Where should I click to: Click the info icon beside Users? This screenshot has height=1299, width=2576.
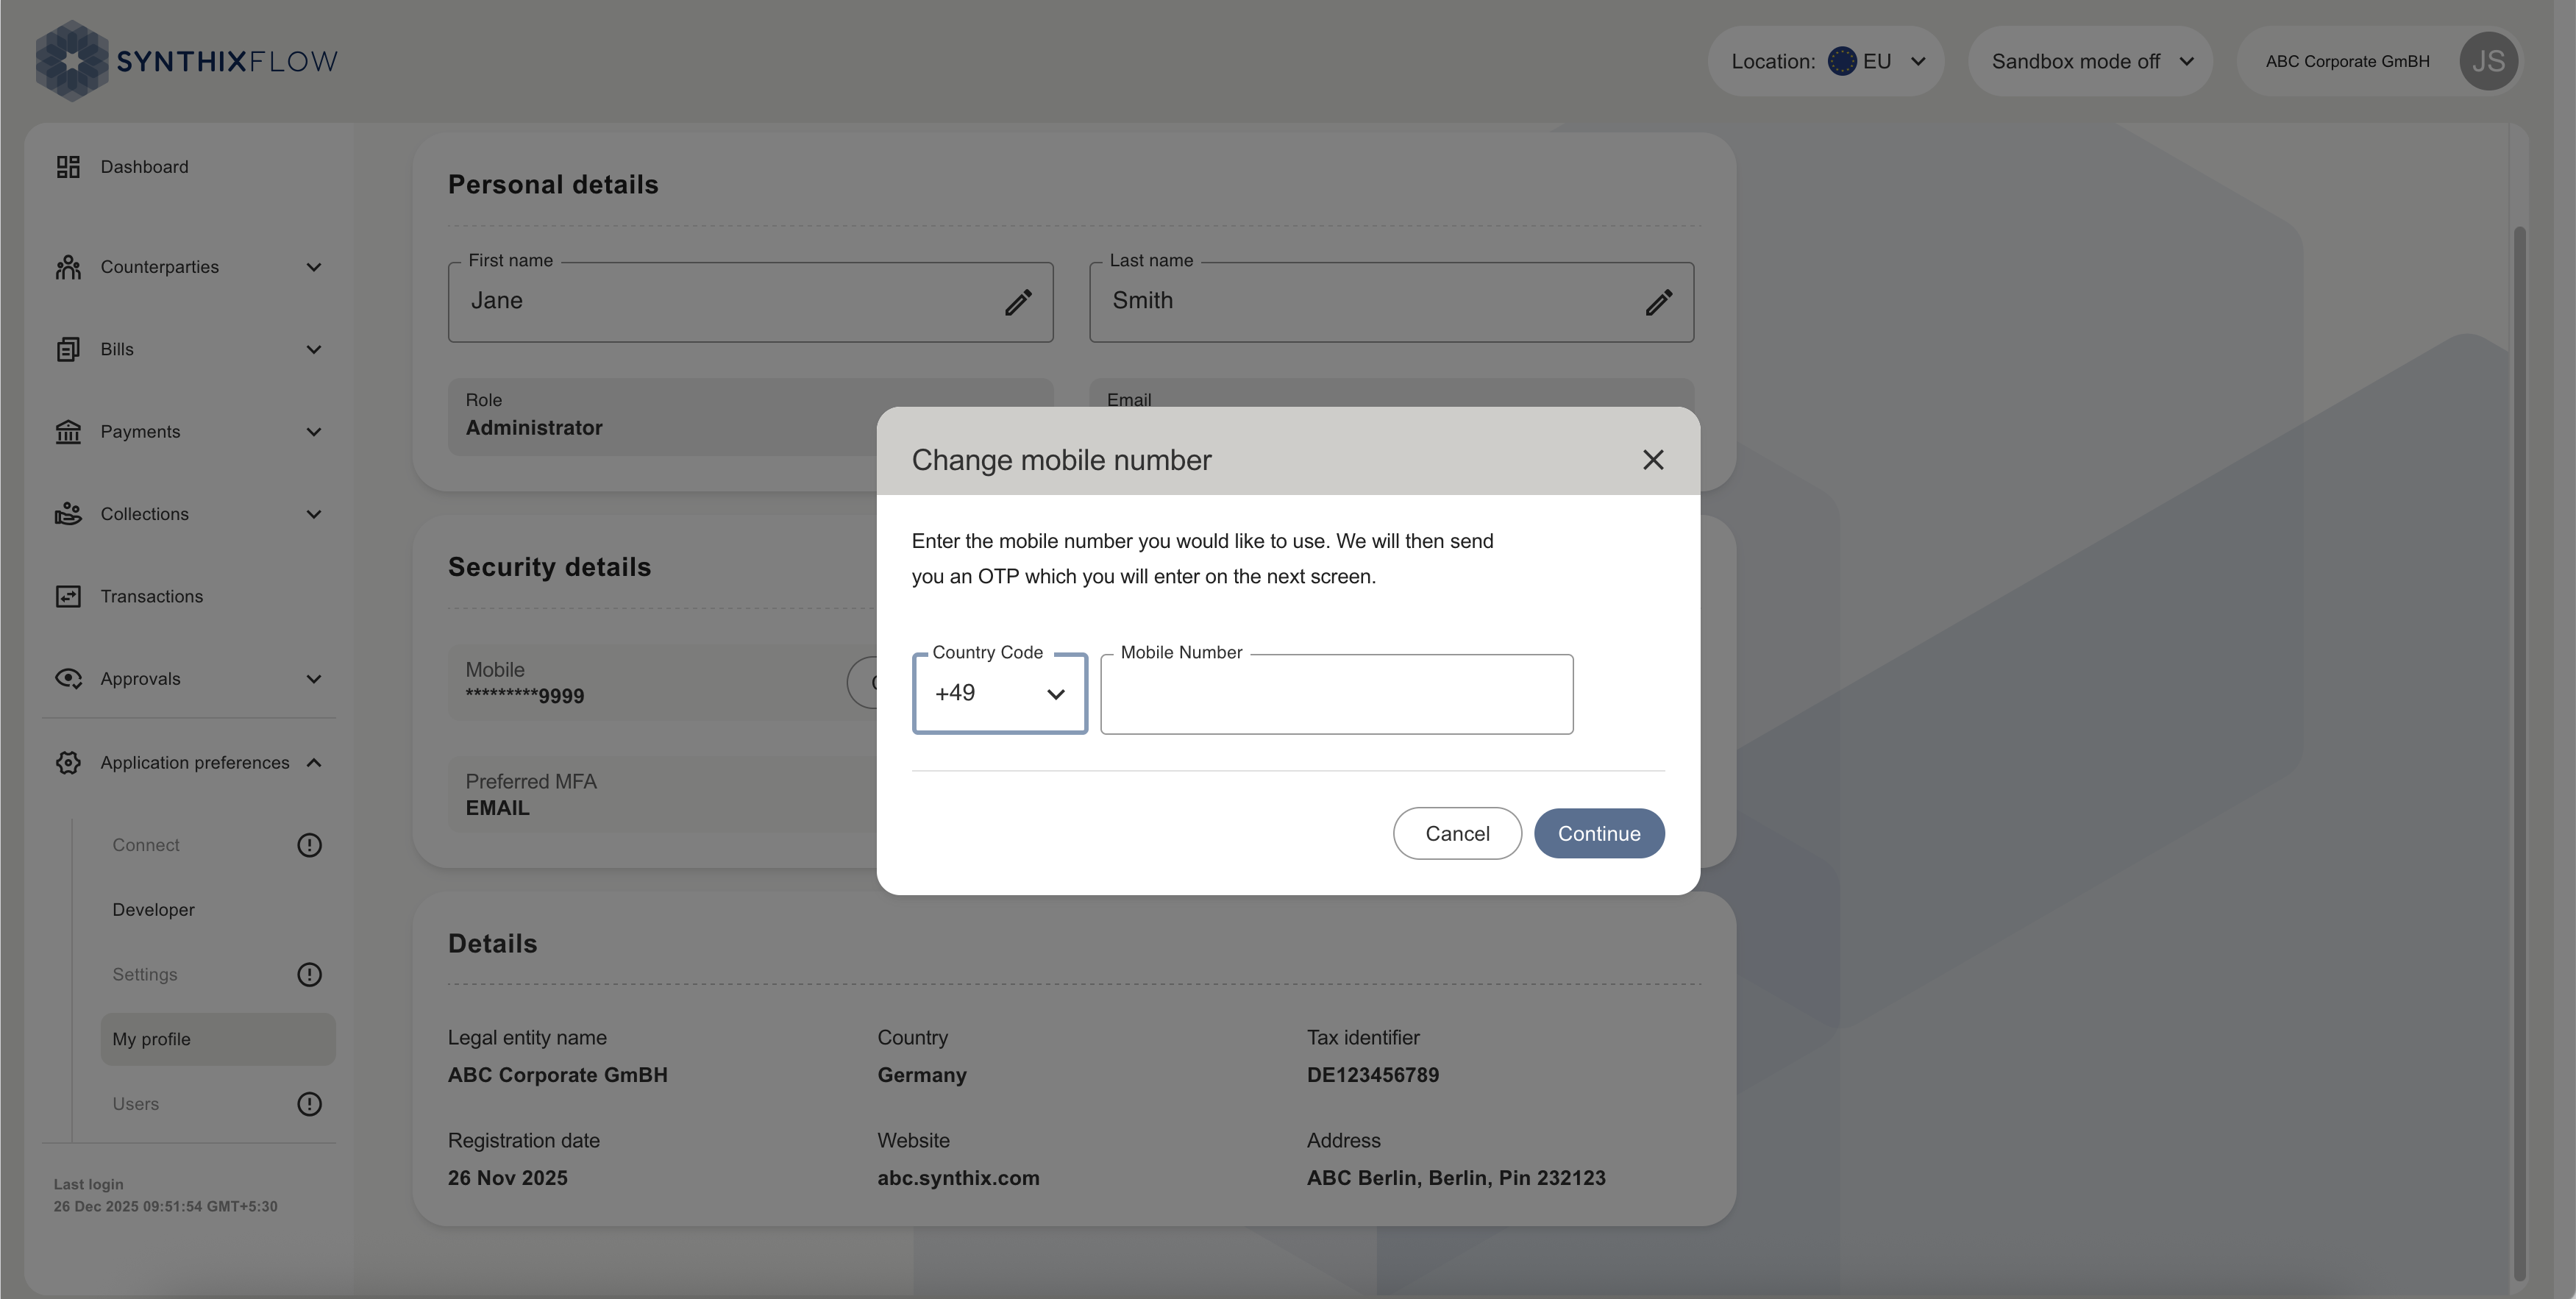(x=310, y=1104)
